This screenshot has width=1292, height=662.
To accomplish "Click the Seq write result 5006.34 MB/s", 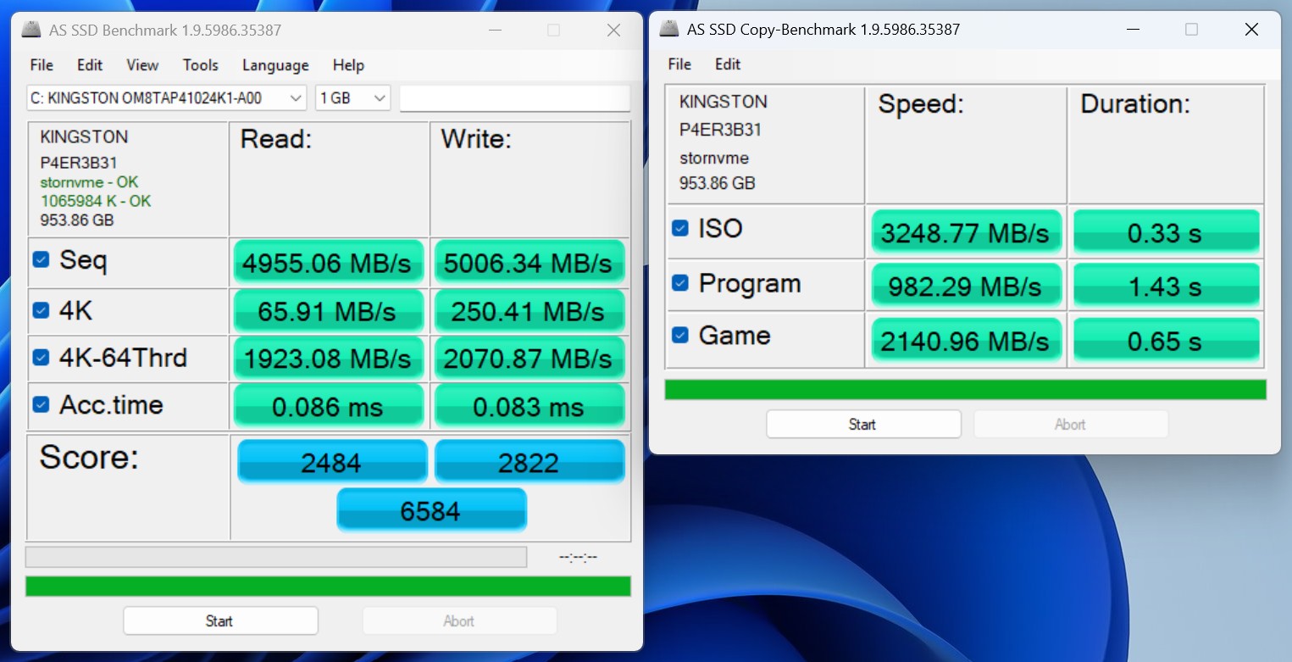I will (x=530, y=262).
